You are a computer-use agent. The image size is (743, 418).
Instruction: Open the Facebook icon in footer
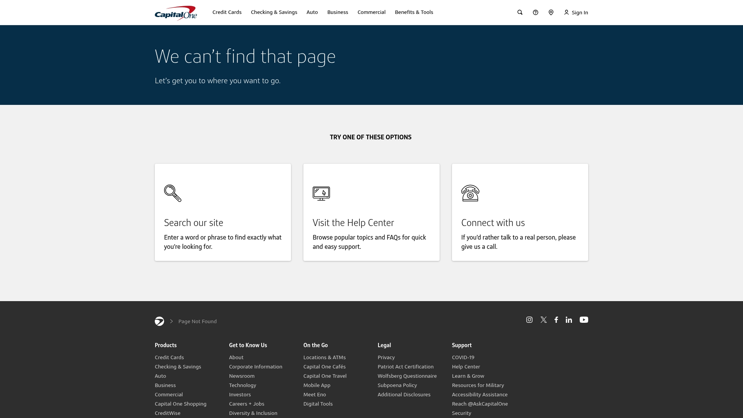coord(556,320)
